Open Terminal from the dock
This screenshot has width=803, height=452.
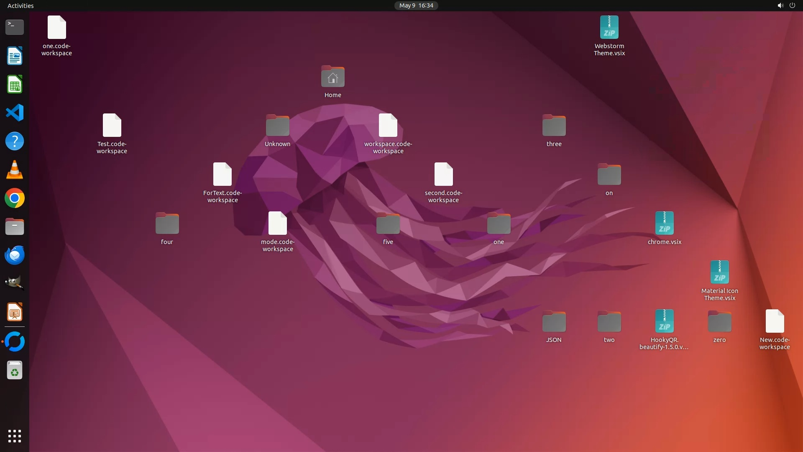point(15,27)
